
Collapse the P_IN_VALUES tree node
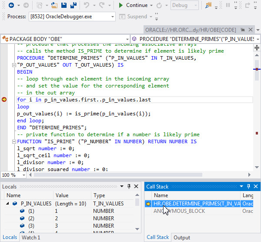coord(7,203)
